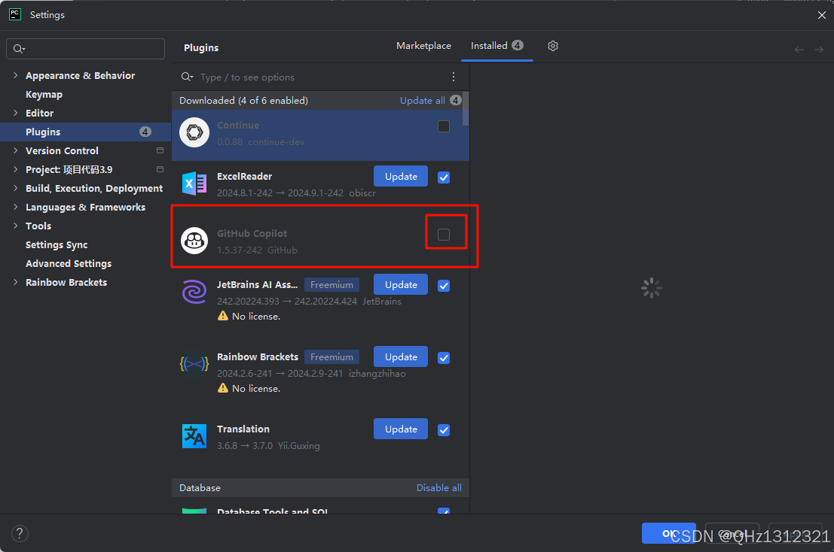This screenshot has height=552, width=834.
Task: Expand Appearance & Behavior settings
Action: click(15, 75)
